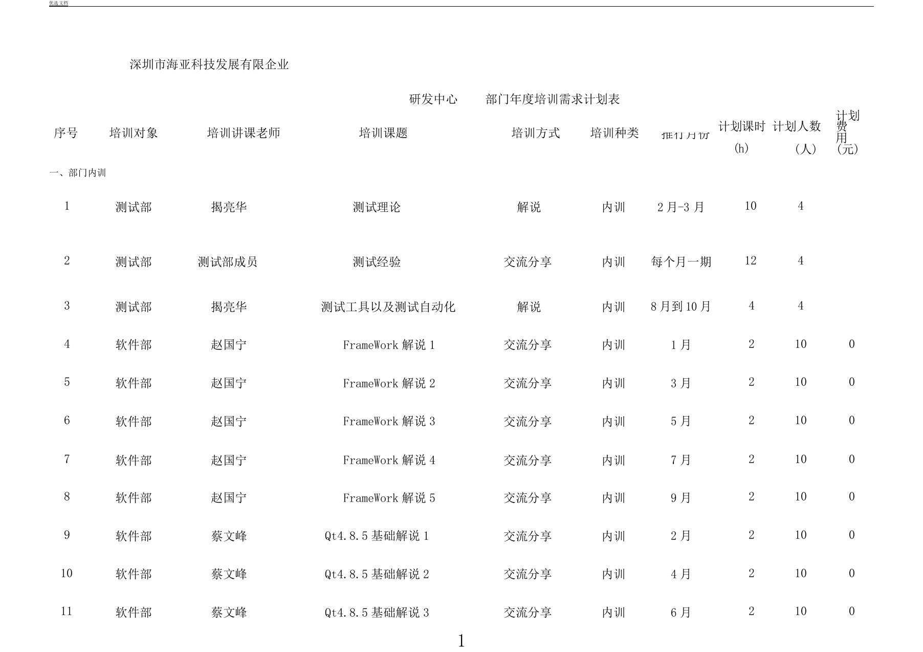The width and height of the screenshot is (923, 652).
Task: Click the 培训种类 column header
Action: point(614,133)
